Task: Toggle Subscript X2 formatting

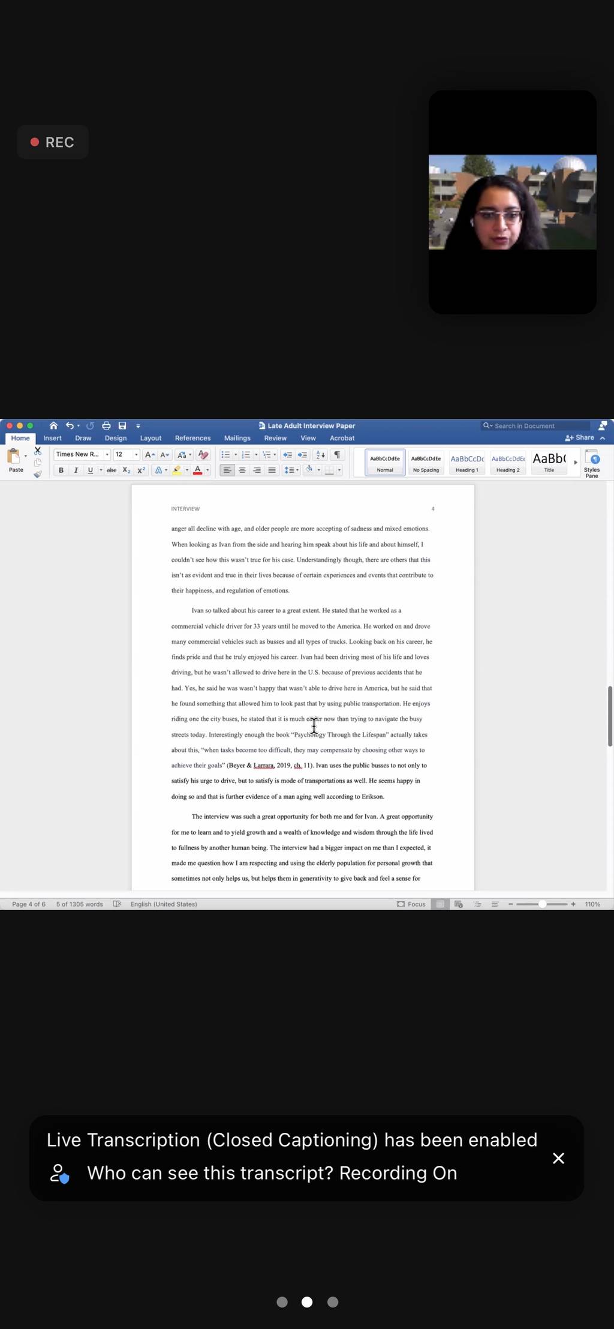Action: (127, 470)
